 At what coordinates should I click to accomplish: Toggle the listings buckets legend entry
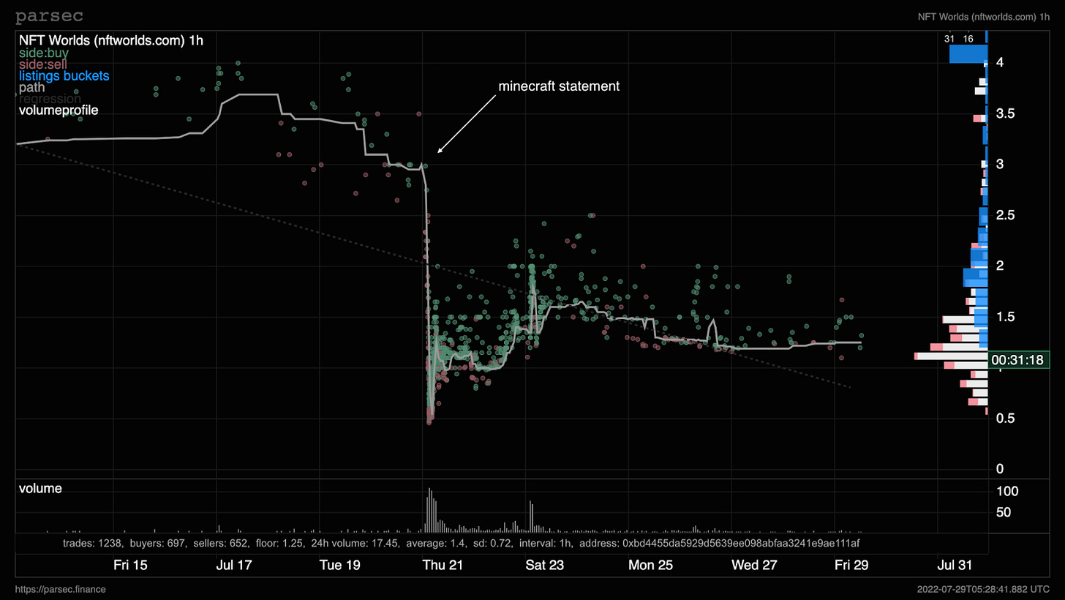64,76
